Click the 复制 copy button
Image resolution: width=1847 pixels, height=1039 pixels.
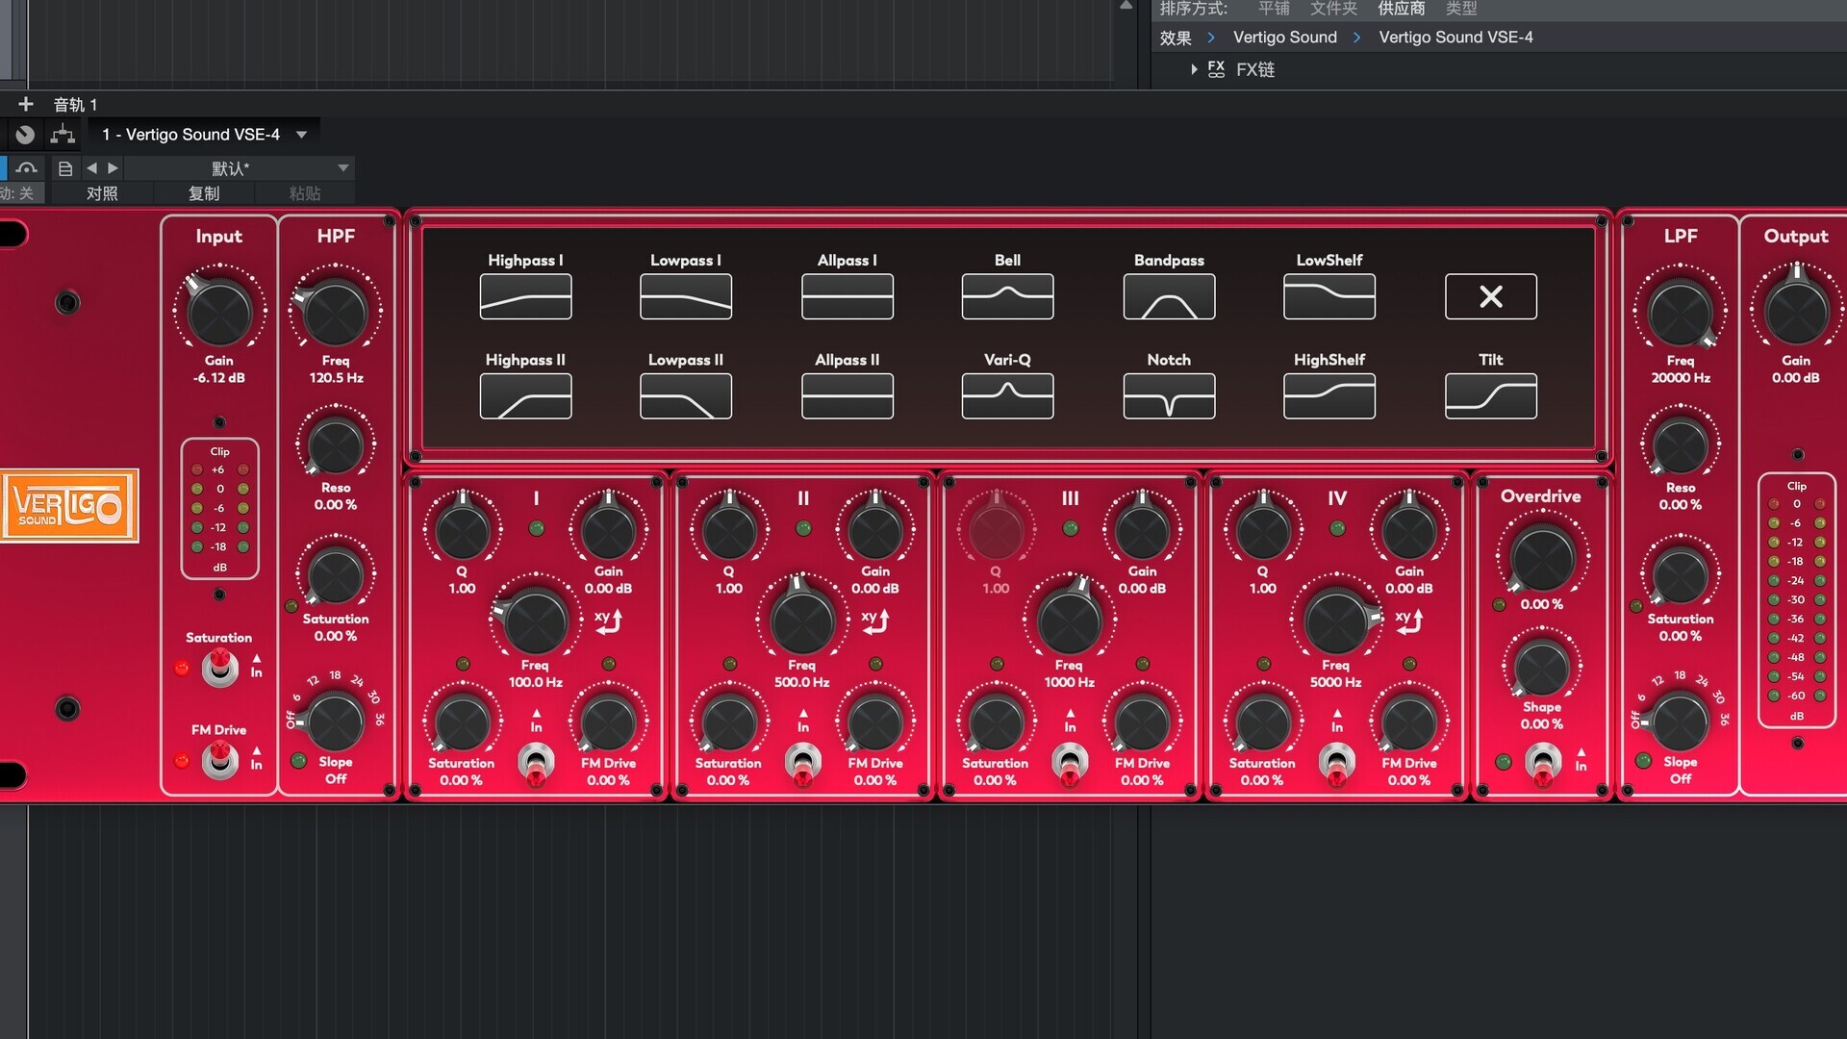coord(204,193)
